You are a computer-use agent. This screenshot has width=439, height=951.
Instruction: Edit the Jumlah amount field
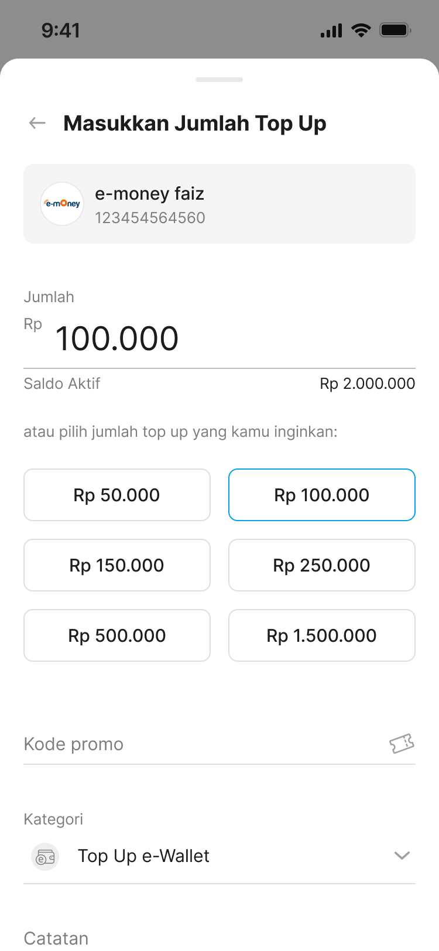(x=222, y=338)
